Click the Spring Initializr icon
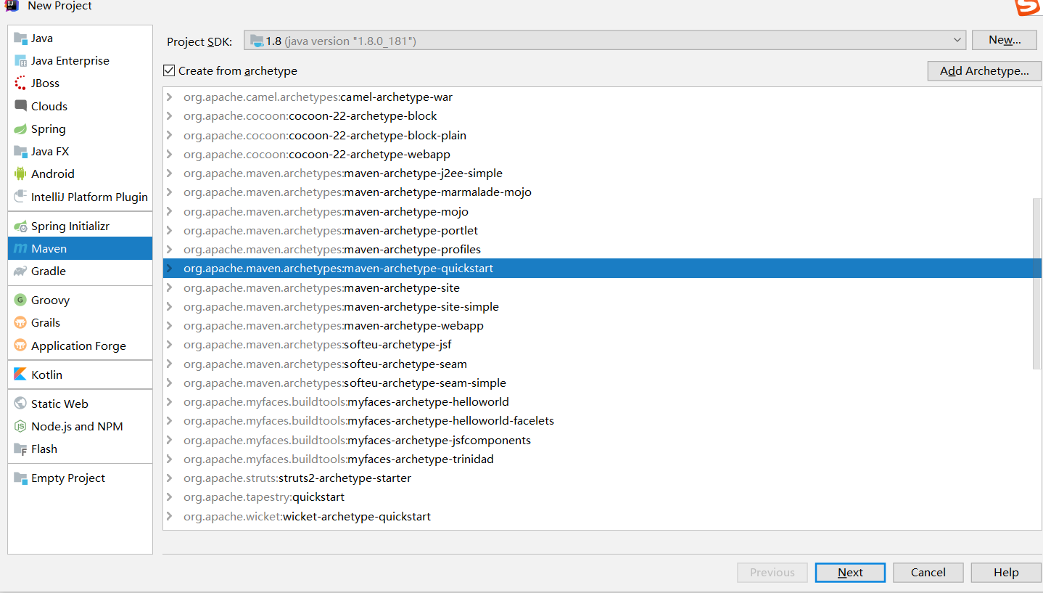 click(20, 226)
